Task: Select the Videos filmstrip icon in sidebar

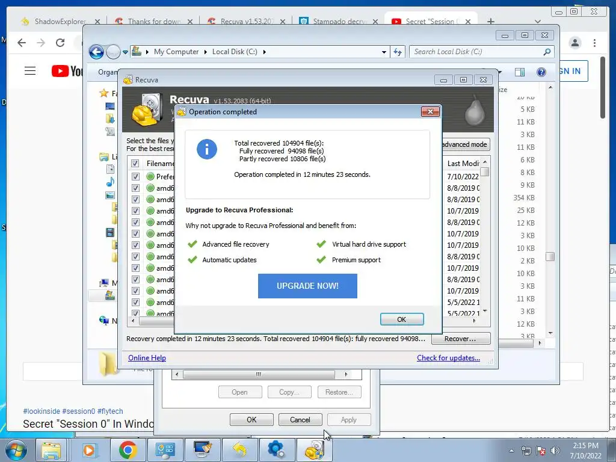Action: coord(110,233)
